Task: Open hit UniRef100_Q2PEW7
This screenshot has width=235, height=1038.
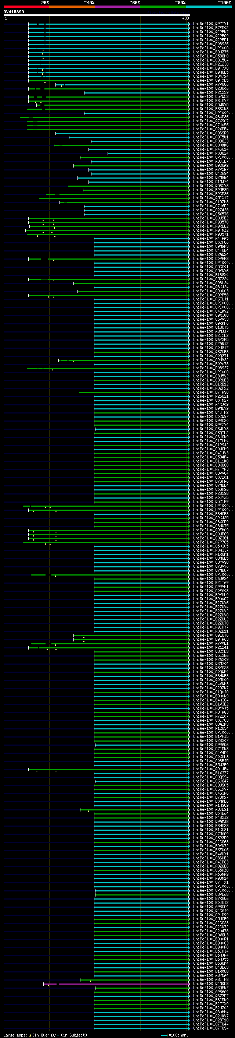Action: point(211,32)
